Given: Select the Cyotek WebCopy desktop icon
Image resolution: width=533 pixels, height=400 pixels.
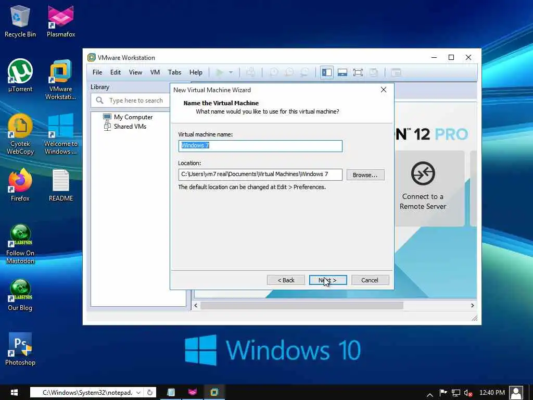Looking at the screenshot, I should click(20, 134).
